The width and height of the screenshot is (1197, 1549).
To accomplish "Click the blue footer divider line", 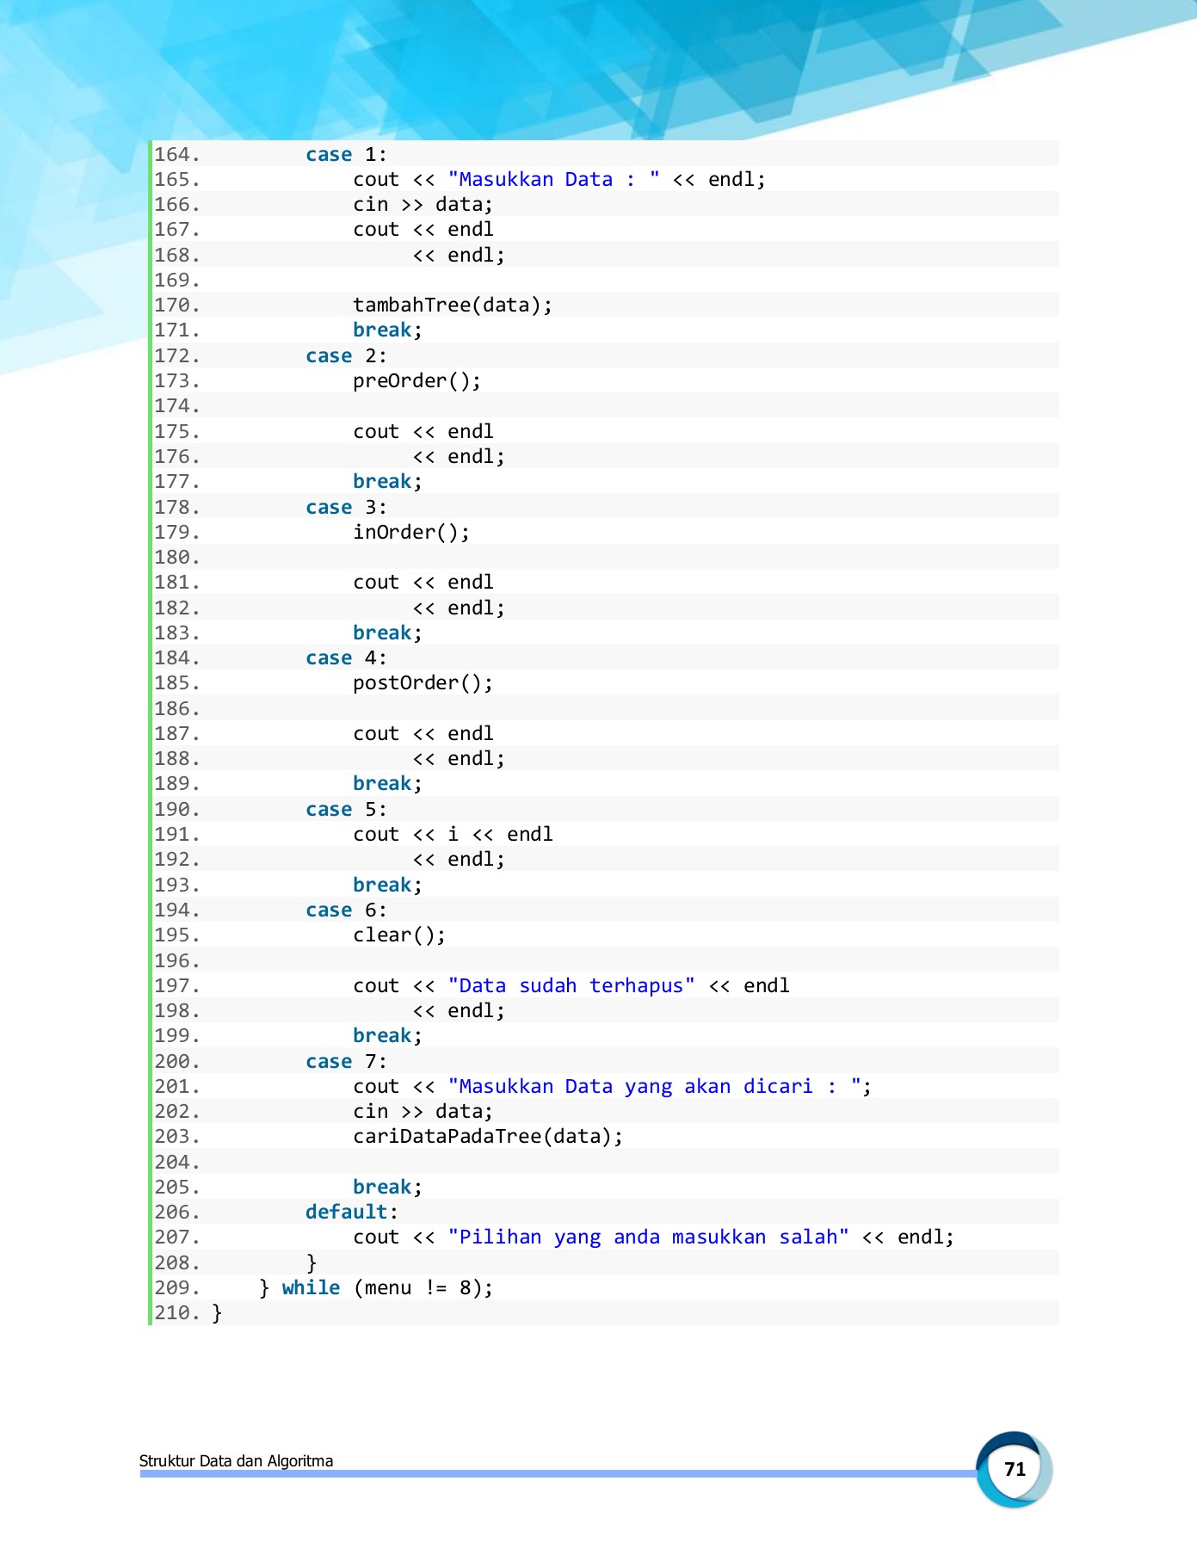I will tap(558, 1474).
